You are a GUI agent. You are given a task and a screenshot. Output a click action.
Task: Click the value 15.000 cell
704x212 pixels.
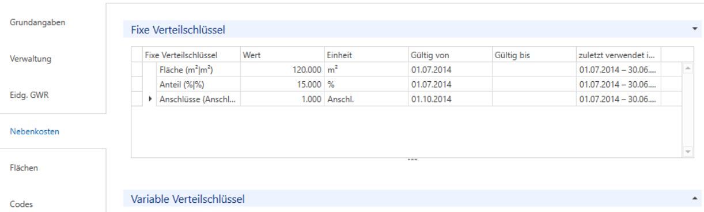(282, 84)
